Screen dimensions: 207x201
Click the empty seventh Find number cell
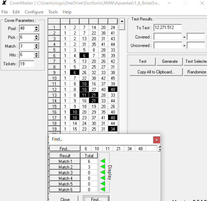[x=151, y=148]
